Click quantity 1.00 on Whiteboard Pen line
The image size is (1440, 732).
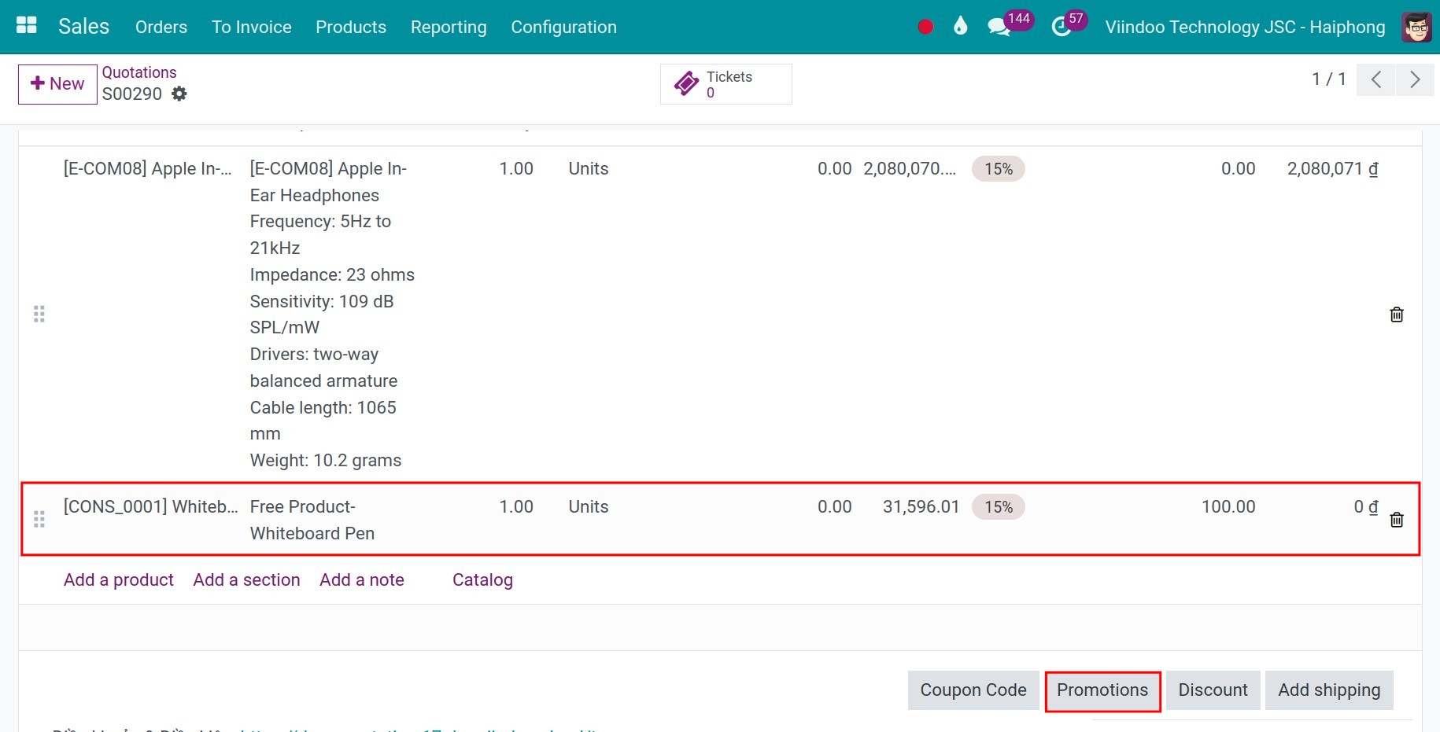pyautogui.click(x=516, y=507)
